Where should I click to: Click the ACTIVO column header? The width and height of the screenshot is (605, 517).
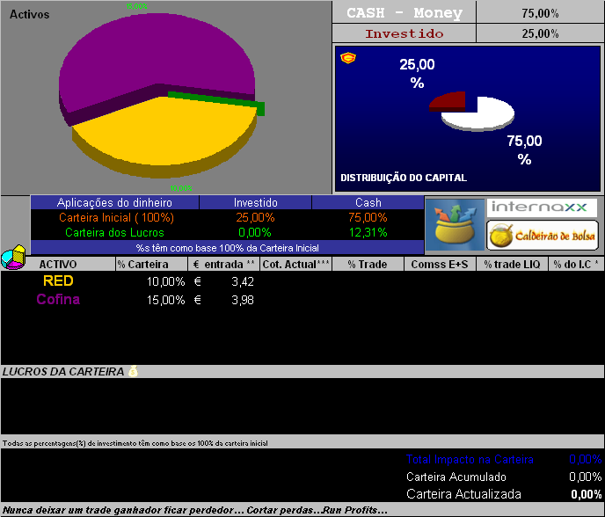58,265
